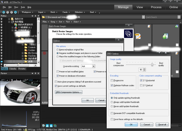This screenshot has height=131, width=182.
Task: Click the Batch Resize wizard icon
Action: coord(128,34)
